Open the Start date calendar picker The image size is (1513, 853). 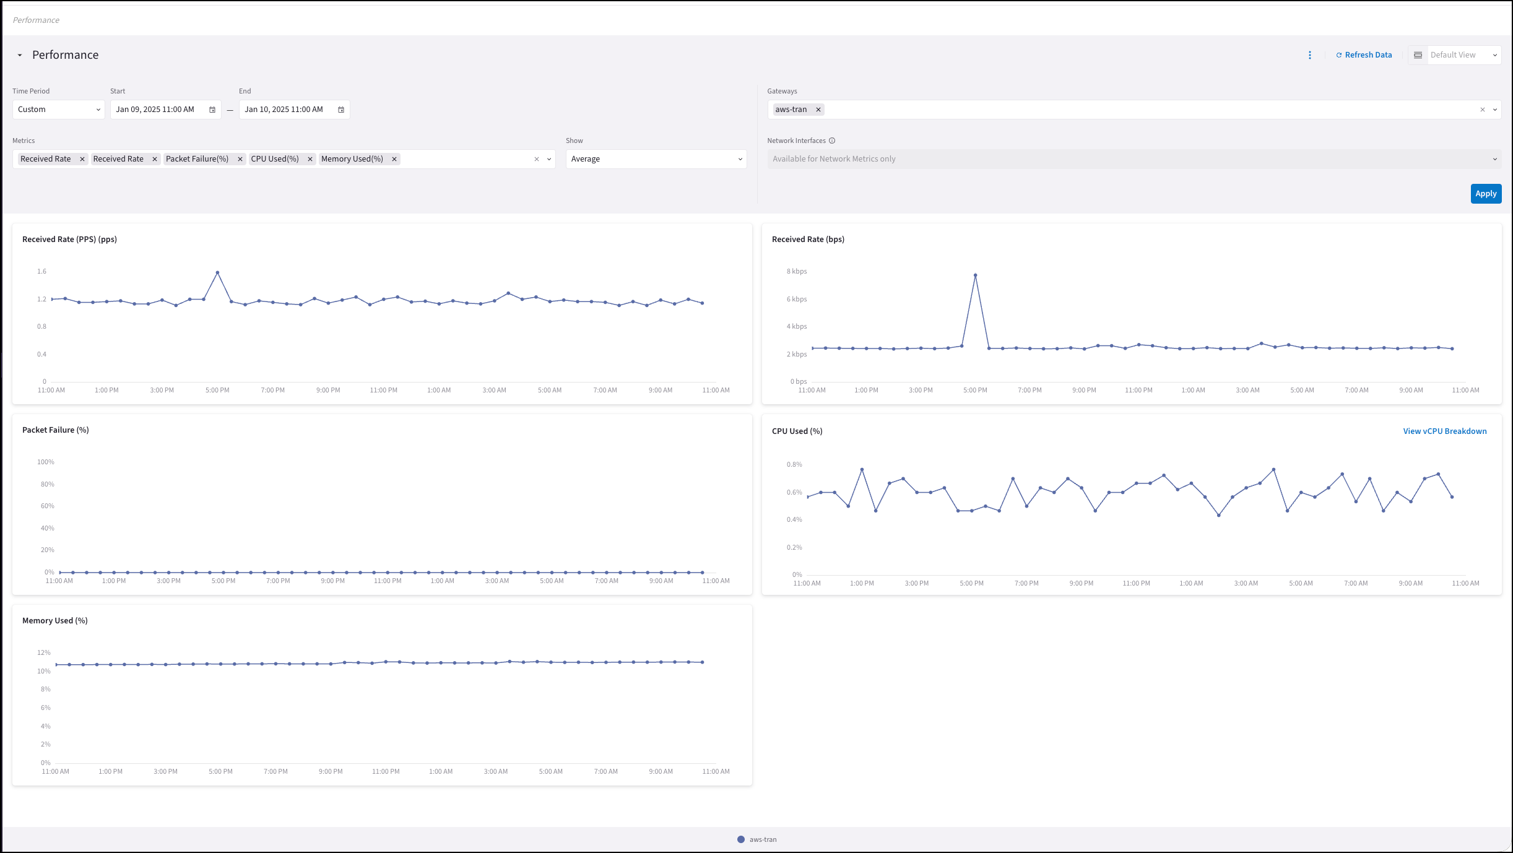[212, 109]
